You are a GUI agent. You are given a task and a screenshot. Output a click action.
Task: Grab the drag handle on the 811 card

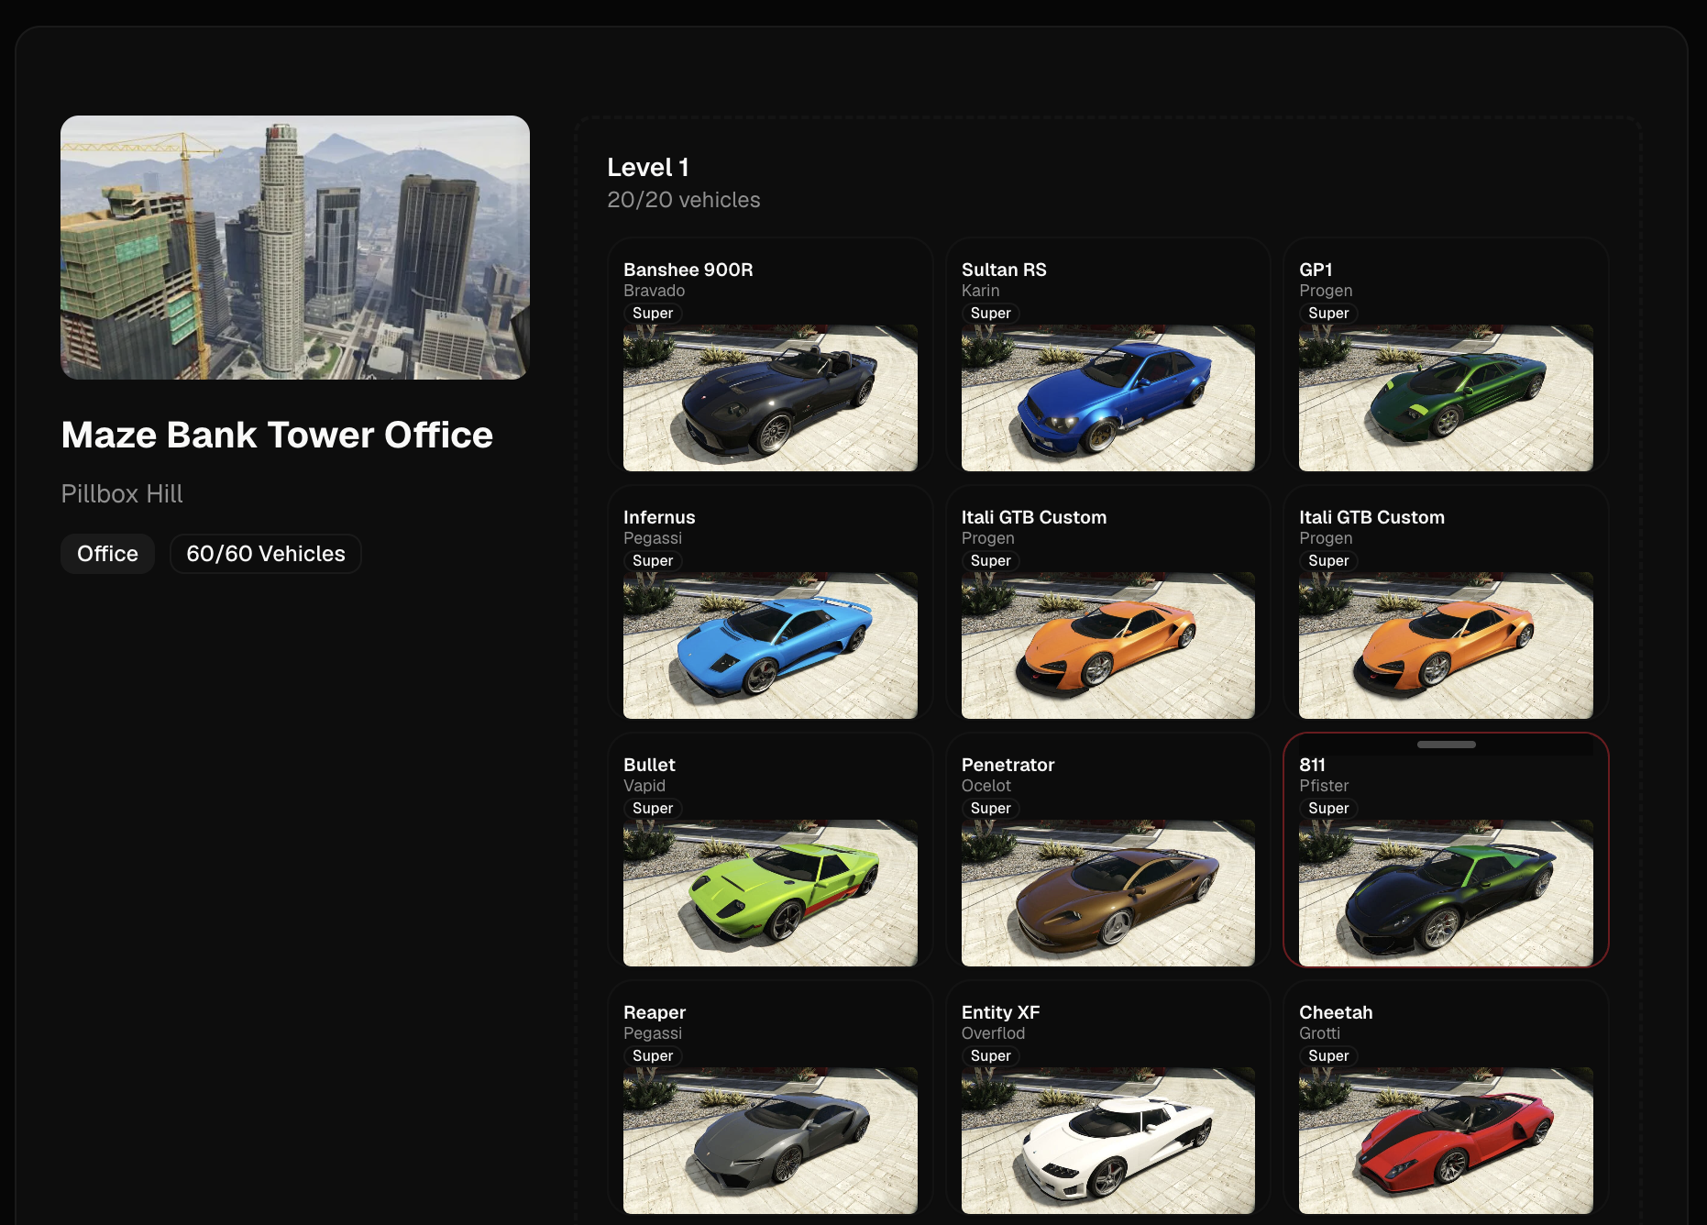1447,745
